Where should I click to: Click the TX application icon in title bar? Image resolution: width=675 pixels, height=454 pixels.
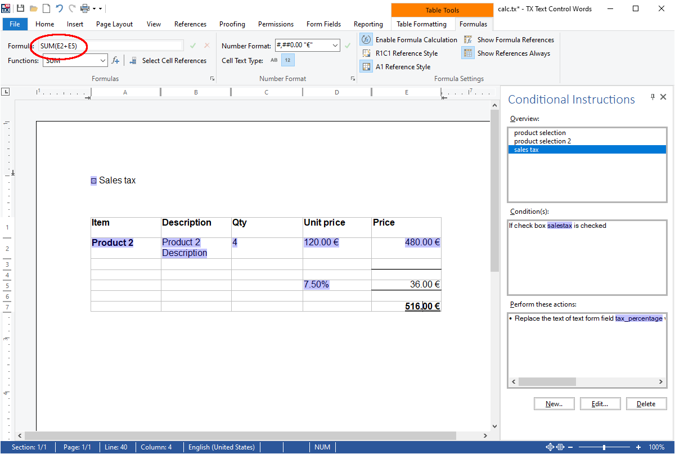[6, 8]
